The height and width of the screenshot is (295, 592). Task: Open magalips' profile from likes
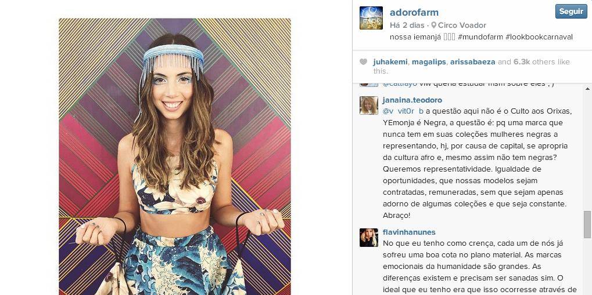[x=429, y=62]
